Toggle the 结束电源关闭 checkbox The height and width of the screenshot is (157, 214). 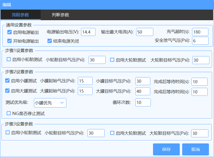click(49, 40)
